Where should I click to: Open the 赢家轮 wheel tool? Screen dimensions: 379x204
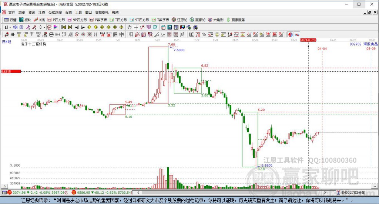(x=198, y=20)
